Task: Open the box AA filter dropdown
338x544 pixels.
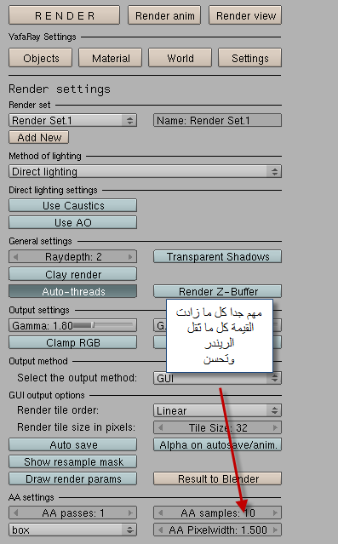Action: (x=73, y=530)
